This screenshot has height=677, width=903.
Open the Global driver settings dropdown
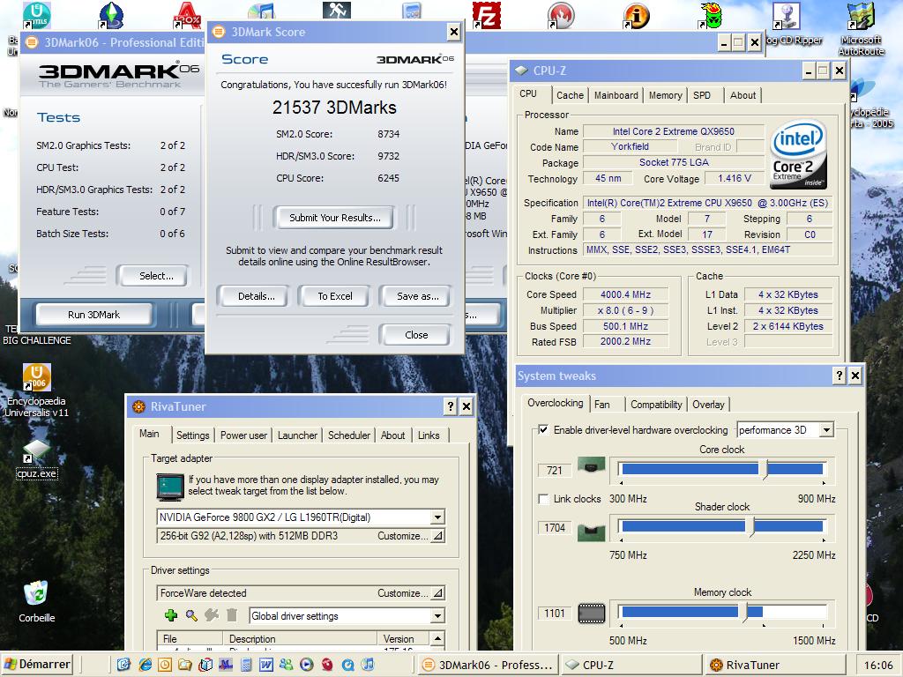coord(437,616)
